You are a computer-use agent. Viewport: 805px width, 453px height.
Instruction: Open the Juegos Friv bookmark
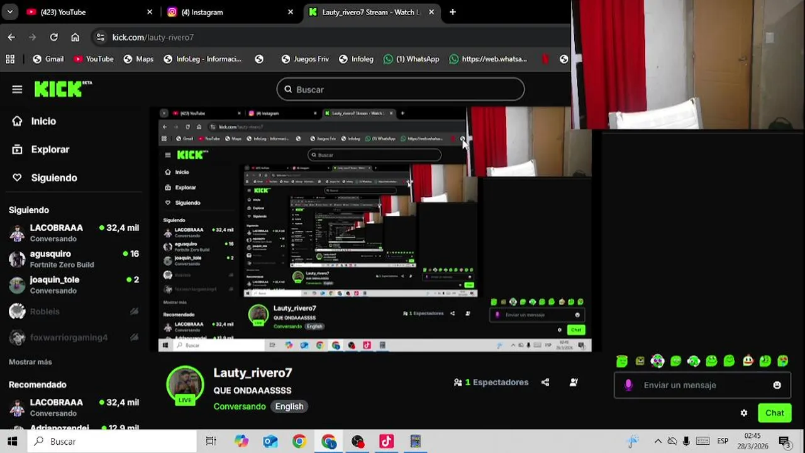click(x=305, y=59)
